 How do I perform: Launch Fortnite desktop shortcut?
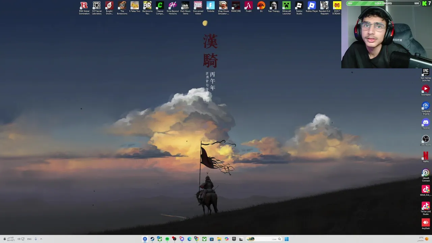click(211, 7)
